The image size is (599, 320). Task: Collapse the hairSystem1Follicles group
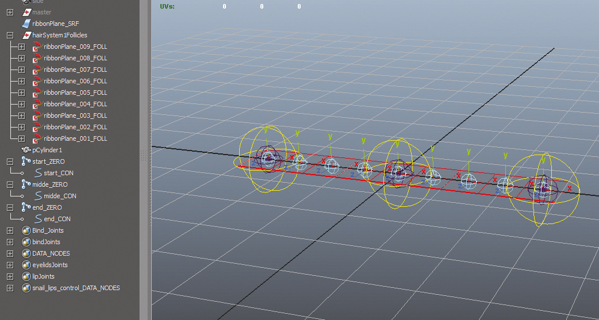click(x=10, y=35)
